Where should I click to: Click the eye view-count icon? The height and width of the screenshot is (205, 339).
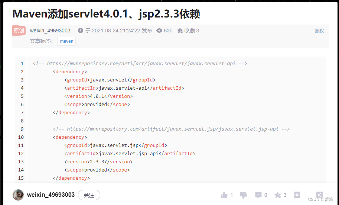[159, 31]
